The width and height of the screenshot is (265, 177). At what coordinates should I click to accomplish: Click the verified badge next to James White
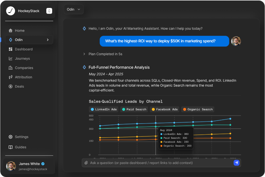click(x=43, y=164)
